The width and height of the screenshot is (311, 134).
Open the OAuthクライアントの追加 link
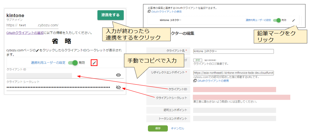coord(25,33)
